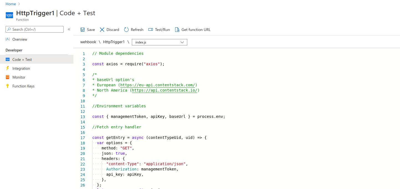Click the "headers: {" line
The height and width of the screenshot is (189, 400).
click(113, 159)
